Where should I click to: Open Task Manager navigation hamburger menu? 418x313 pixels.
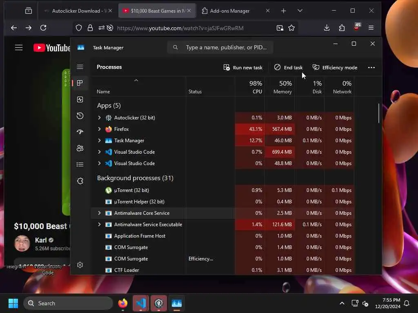pyautogui.click(x=80, y=67)
